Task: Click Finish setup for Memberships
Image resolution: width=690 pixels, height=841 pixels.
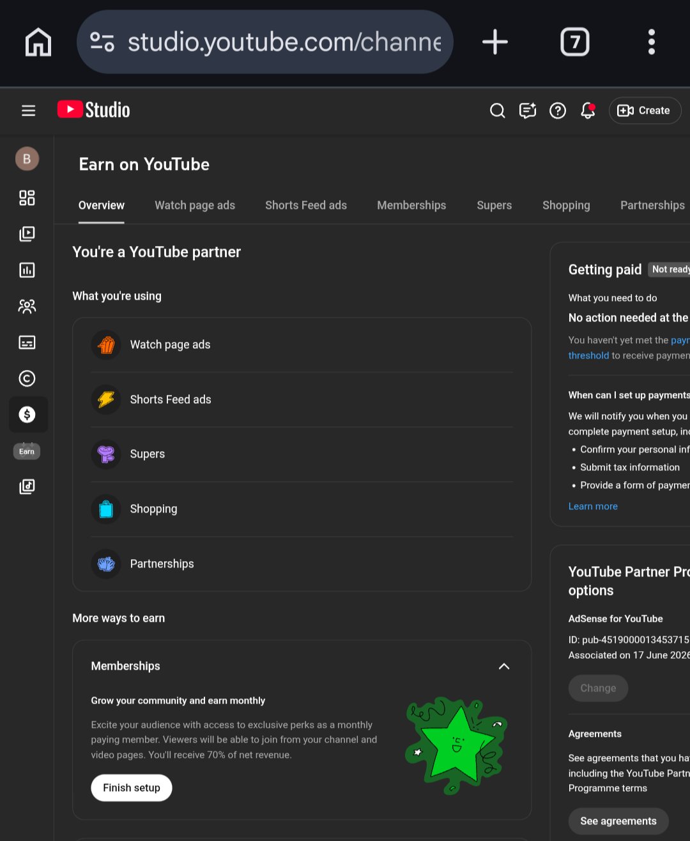Action: (132, 788)
